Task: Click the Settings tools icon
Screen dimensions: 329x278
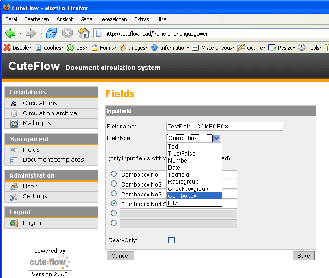Action: tap(14, 196)
